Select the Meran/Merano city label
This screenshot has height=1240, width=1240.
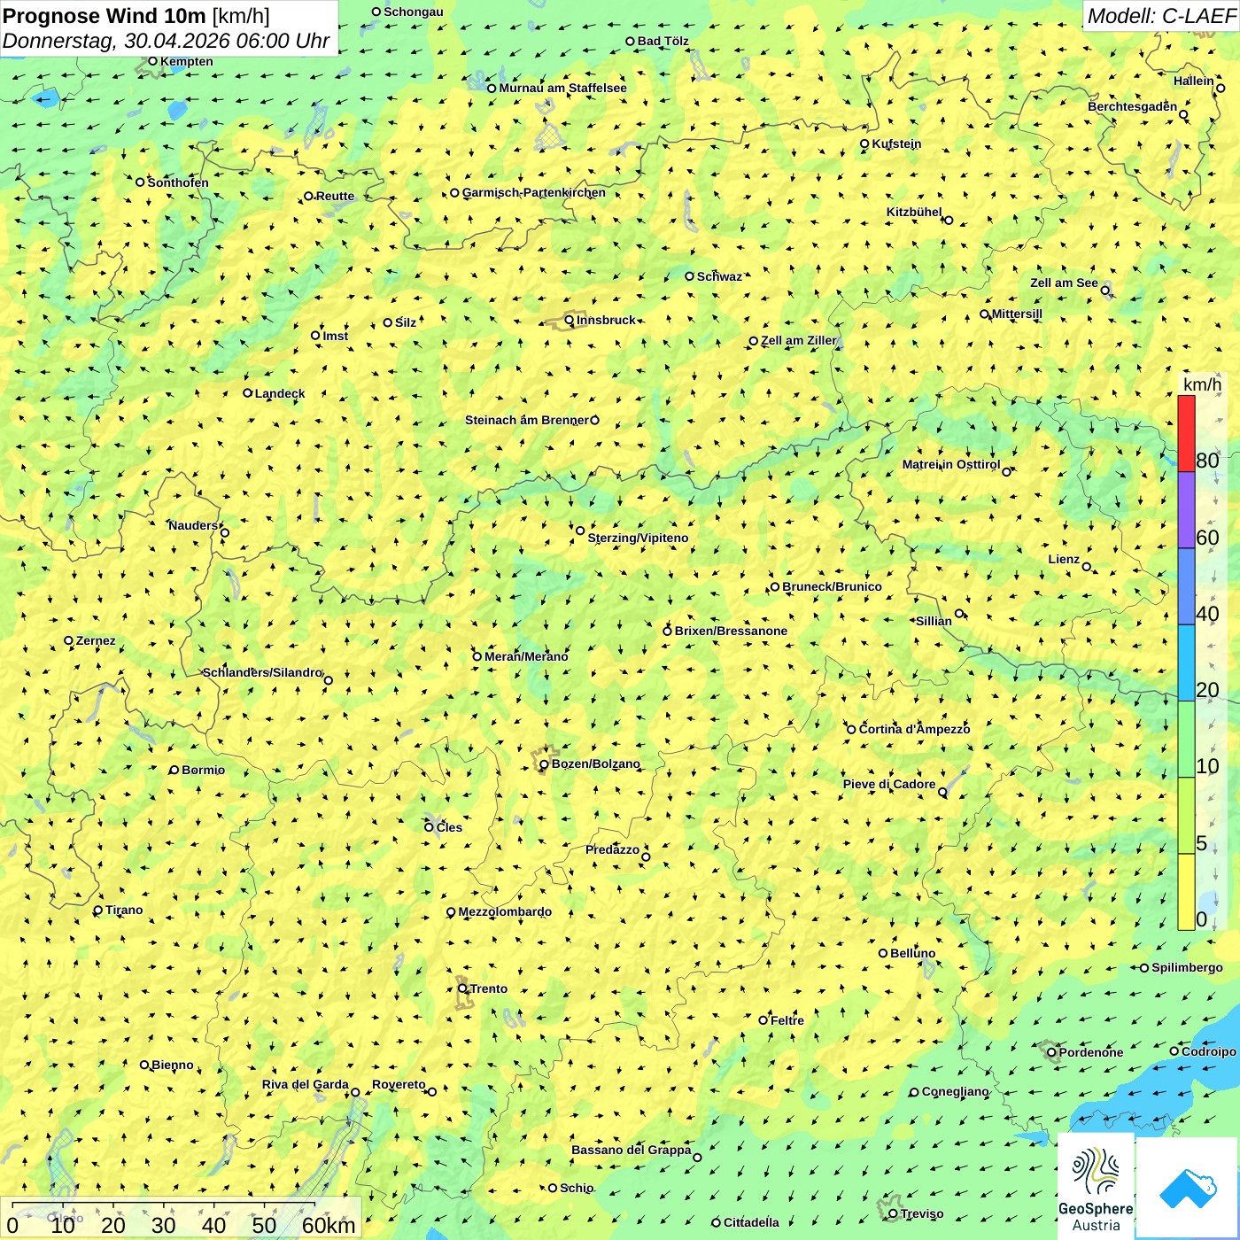pos(526,657)
